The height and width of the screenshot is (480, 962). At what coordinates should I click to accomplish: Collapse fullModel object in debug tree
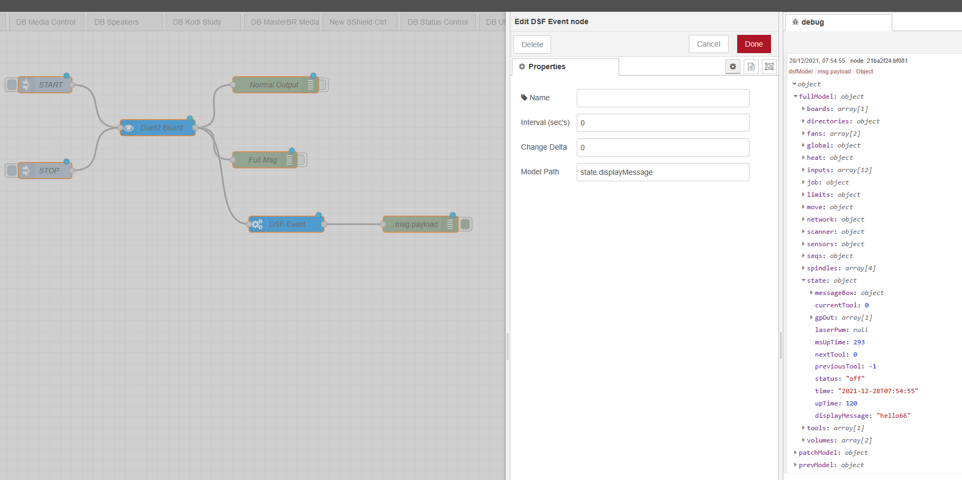pyautogui.click(x=796, y=97)
